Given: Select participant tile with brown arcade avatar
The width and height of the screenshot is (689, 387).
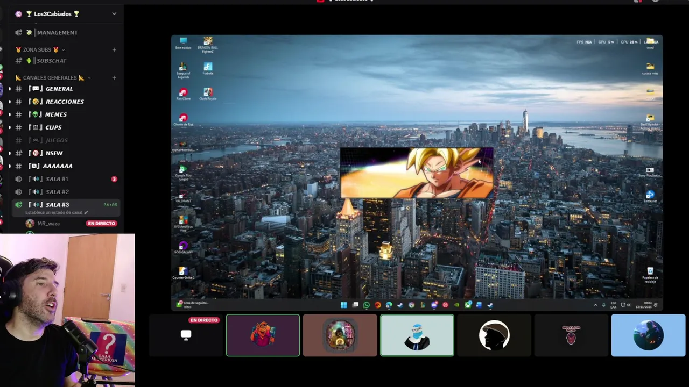Looking at the screenshot, I should 340,335.
